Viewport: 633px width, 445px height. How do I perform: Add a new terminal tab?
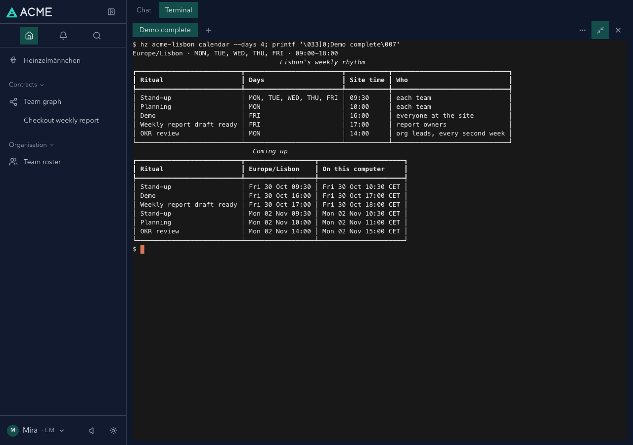click(209, 30)
